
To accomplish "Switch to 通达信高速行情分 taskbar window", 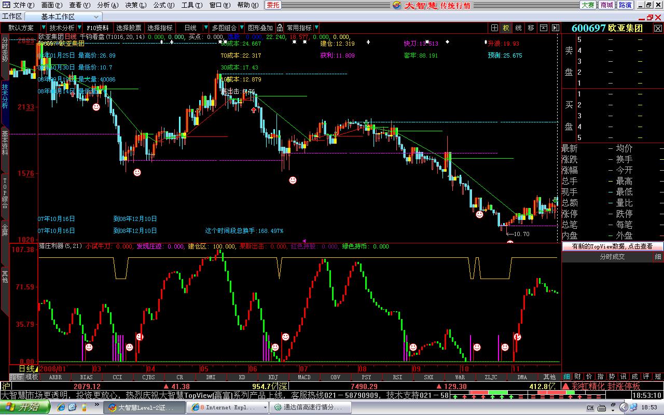I will pos(310,408).
